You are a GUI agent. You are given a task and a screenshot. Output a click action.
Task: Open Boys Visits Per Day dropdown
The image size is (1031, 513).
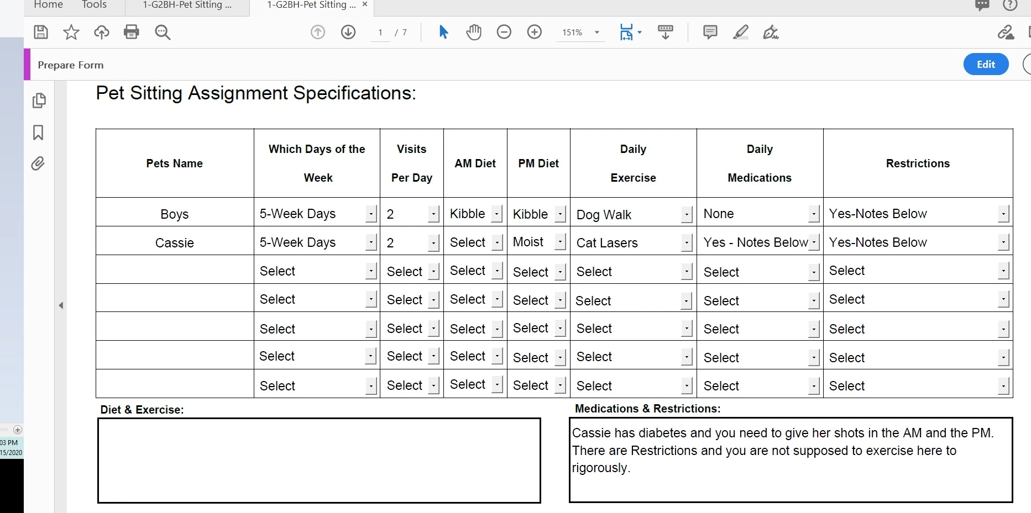click(434, 214)
